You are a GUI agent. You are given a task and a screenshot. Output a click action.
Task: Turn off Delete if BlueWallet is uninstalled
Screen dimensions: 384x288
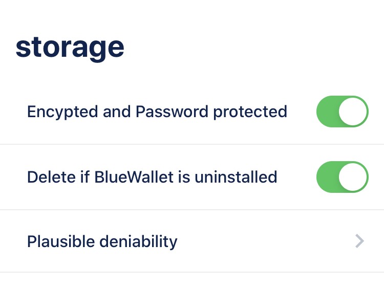(343, 177)
